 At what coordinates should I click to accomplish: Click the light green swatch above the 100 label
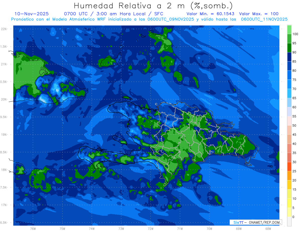(x=289, y=30)
